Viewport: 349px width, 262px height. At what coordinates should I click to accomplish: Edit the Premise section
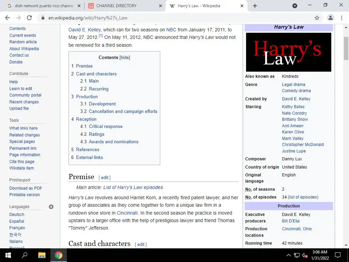pyautogui.click(x=105, y=177)
